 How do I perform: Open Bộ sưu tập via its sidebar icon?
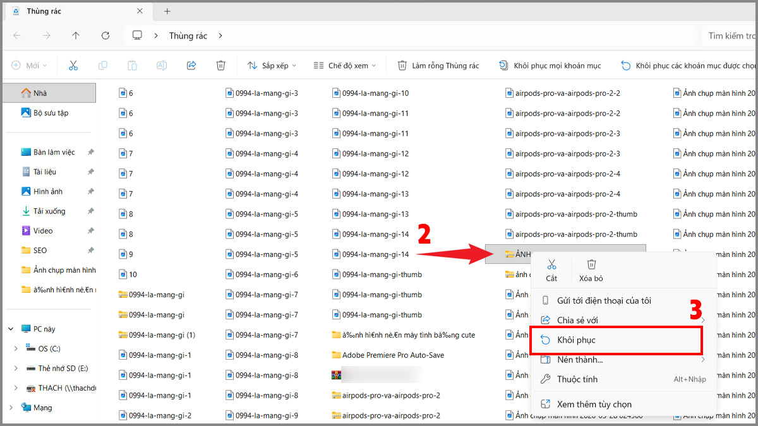[23, 113]
